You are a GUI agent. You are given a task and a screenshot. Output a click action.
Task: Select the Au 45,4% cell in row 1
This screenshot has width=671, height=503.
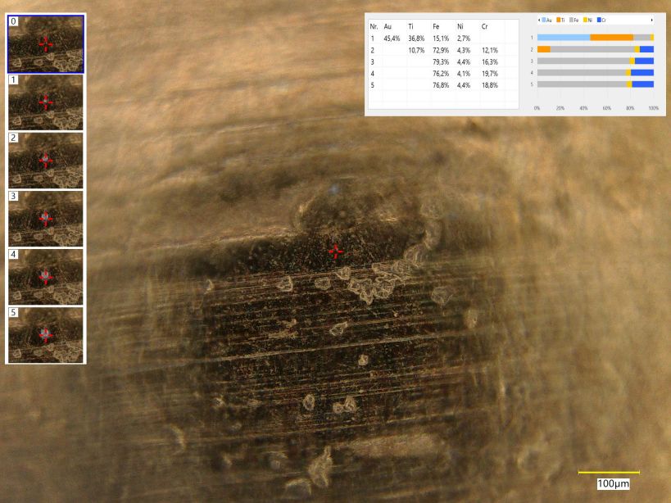(392, 39)
